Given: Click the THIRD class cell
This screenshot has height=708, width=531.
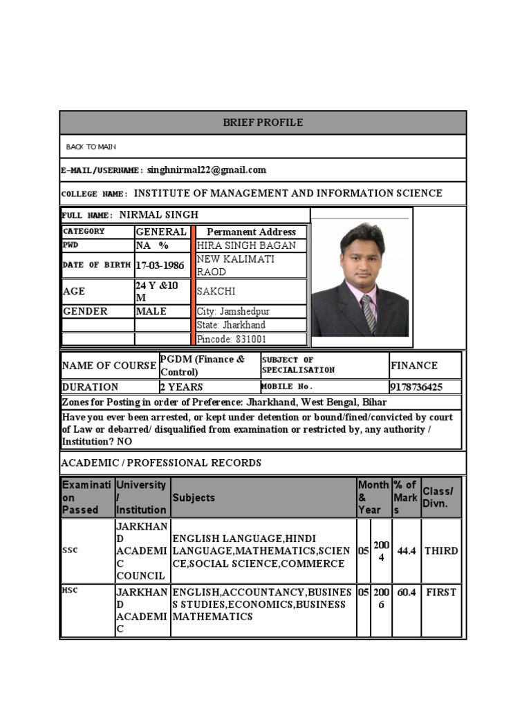Looking at the screenshot, I should tap(441, 550).
